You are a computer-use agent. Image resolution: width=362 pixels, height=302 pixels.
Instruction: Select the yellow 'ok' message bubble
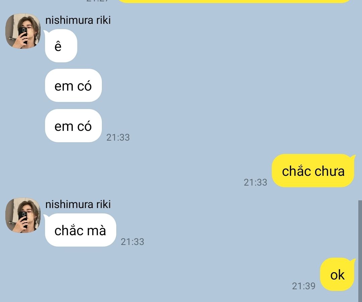click(x=338, y=274)
